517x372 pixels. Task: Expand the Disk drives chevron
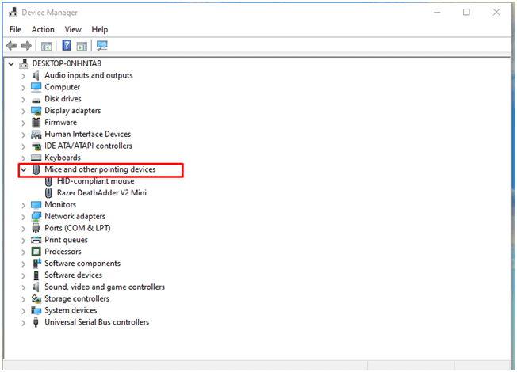(24, 100)
